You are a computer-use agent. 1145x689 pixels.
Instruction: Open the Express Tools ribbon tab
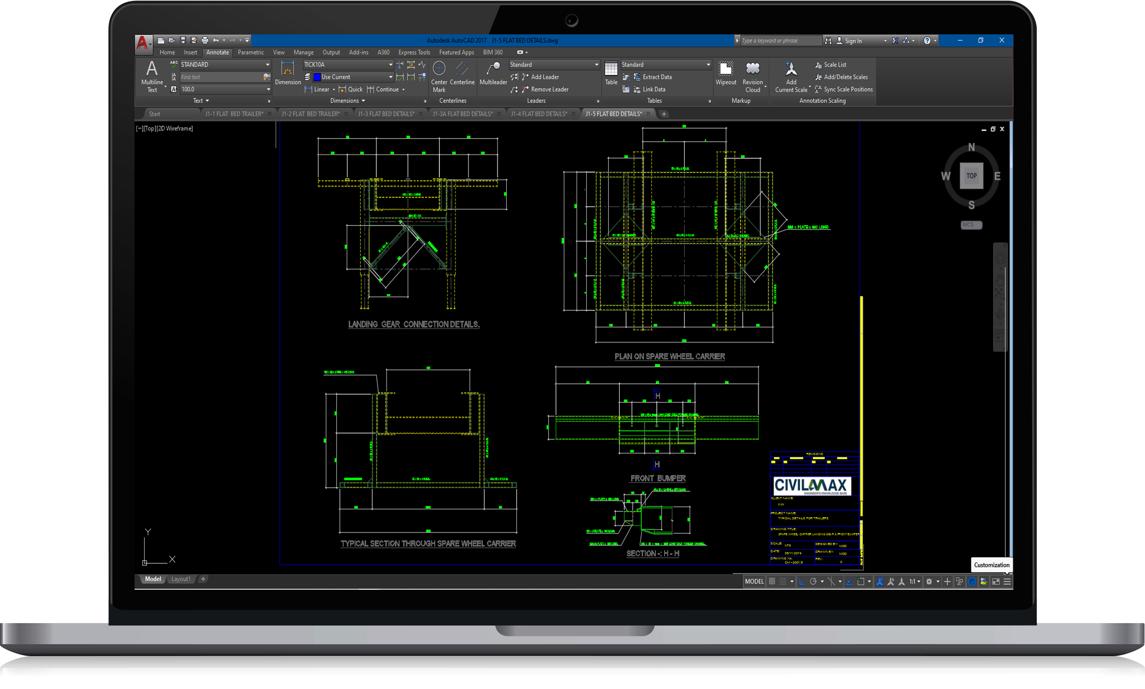pyautogui.click(x=414, y=52)
